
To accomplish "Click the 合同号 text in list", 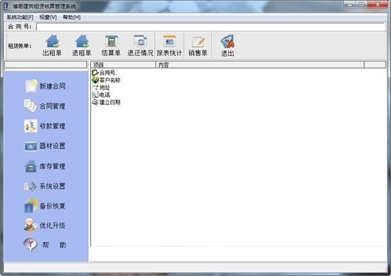I will (107, 72).
